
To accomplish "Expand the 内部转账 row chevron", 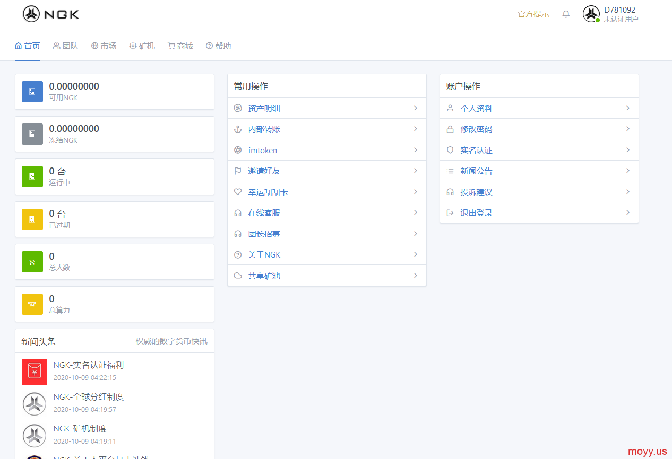I will [x=416, y=129].
